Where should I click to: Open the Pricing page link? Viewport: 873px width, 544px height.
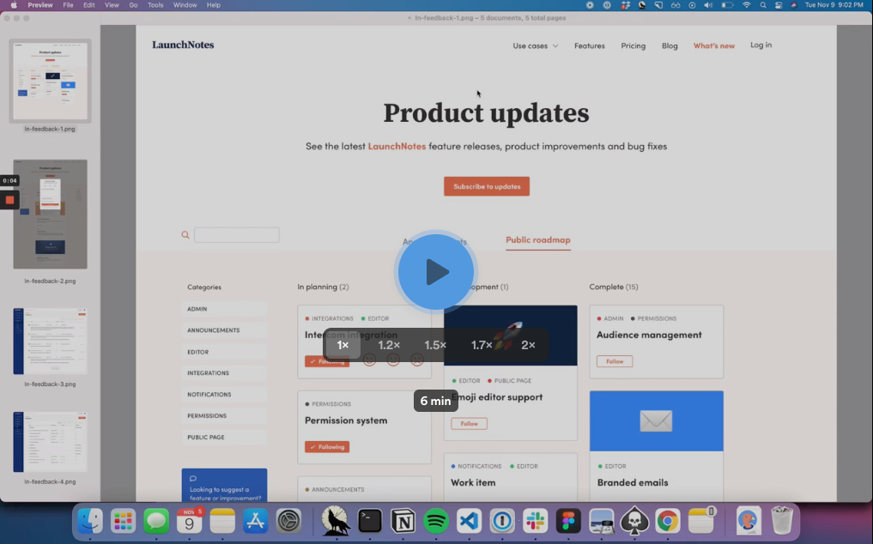[633, 45]
